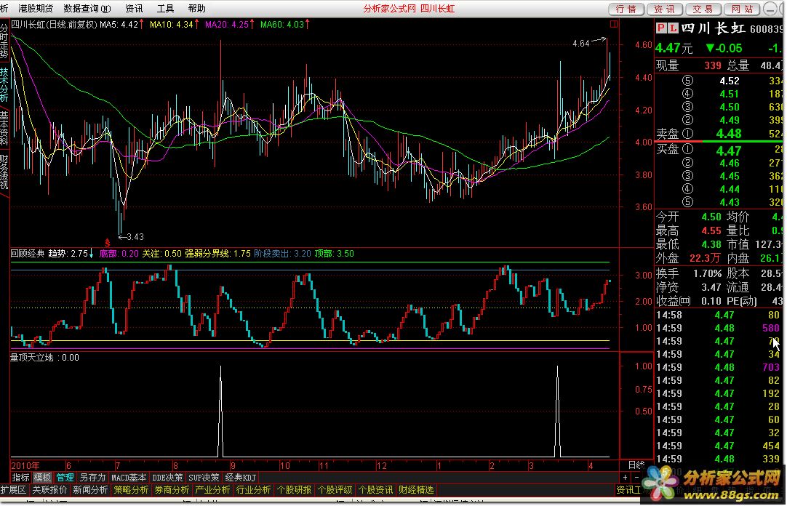This screenshot has height=506, width=787.
Task: Click the MA20: 4.25 indicator label
Action: (227, 24)
